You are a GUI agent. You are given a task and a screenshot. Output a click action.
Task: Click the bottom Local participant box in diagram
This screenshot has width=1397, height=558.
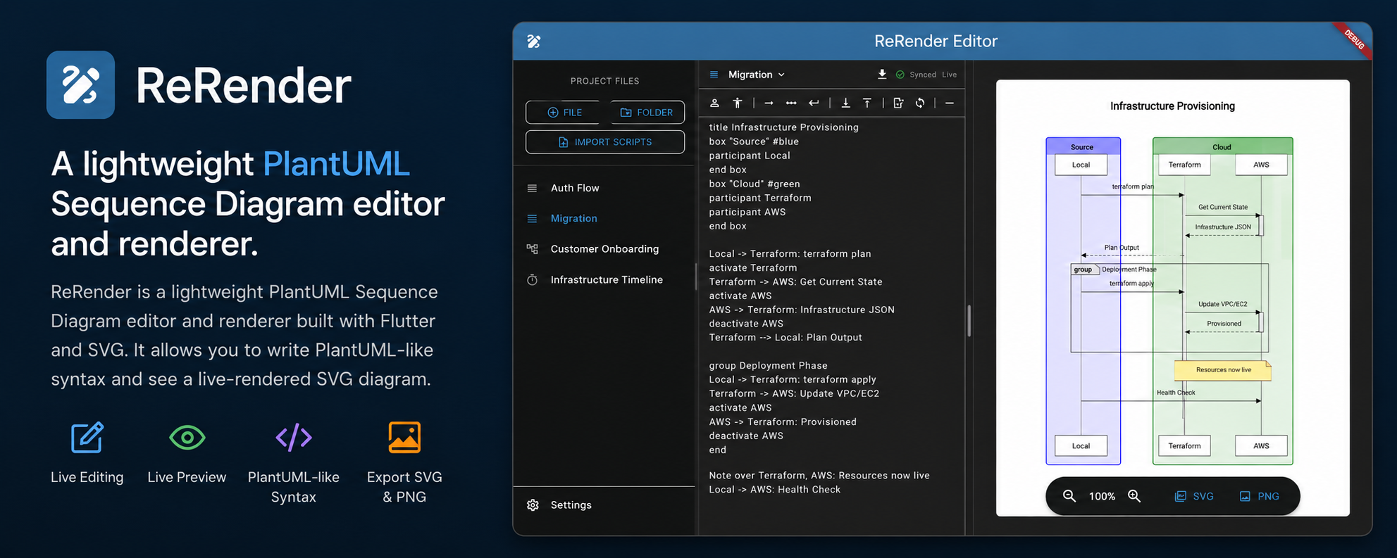pos(1081,446)
